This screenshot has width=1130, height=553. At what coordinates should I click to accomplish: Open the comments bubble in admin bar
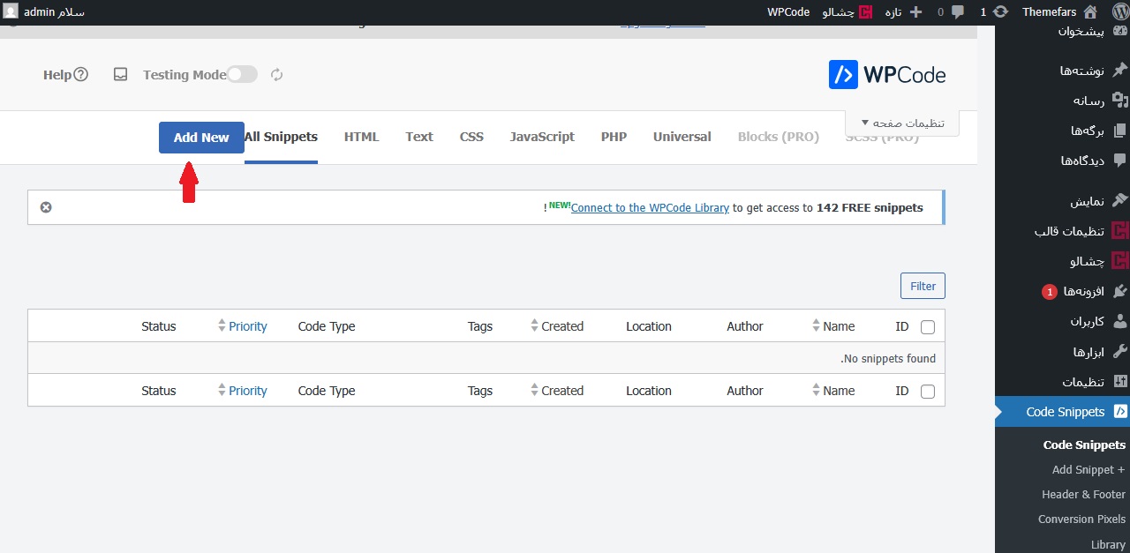pyautogui.click(x=958, y=12)
